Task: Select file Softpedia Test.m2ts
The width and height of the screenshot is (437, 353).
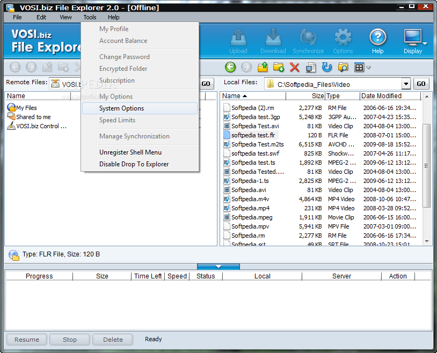Action: click(258, 144)
